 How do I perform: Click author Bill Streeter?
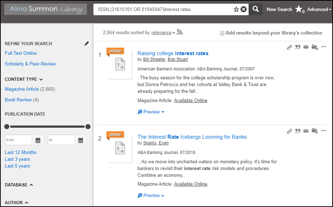point(154,59)
